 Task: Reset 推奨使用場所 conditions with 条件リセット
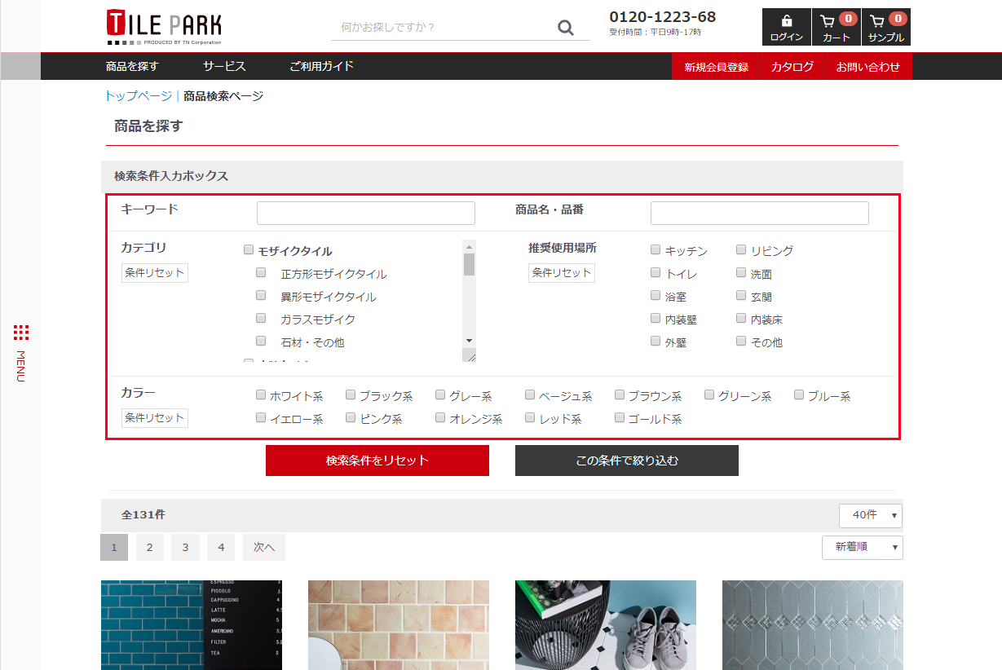tap(562, 273)
